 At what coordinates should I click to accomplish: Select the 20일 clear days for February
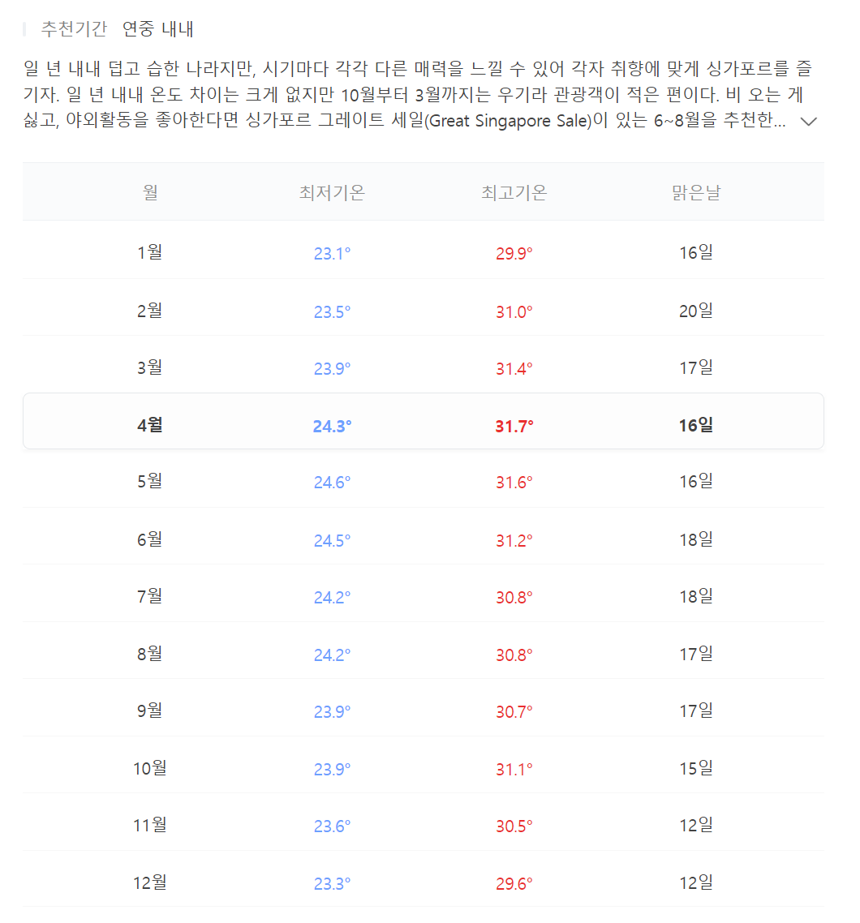pos(695,310)
